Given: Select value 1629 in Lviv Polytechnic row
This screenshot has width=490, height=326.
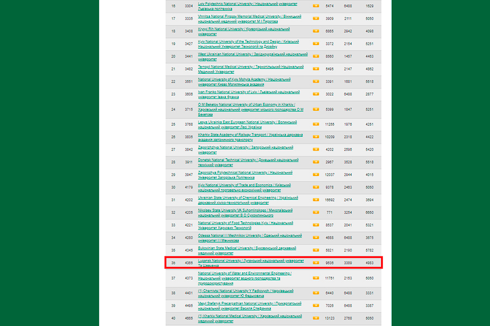Looking at the screenshot, I should [x=369, y=6].
